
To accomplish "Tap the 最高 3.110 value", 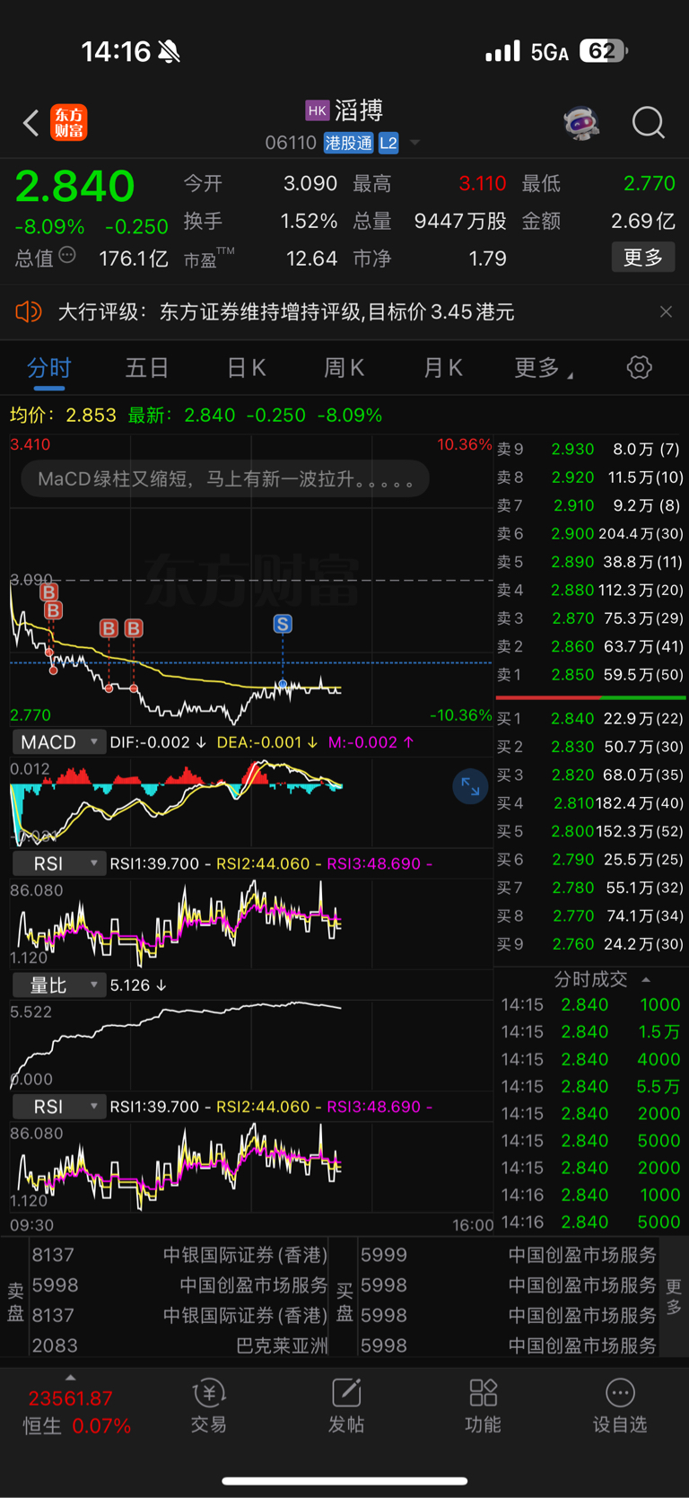I will tap(483, 183).
